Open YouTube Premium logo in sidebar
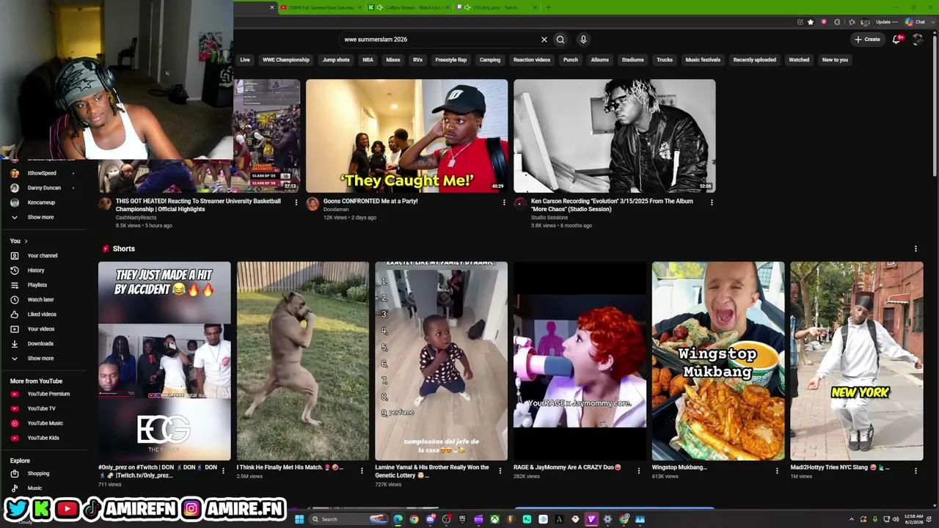 14,394
